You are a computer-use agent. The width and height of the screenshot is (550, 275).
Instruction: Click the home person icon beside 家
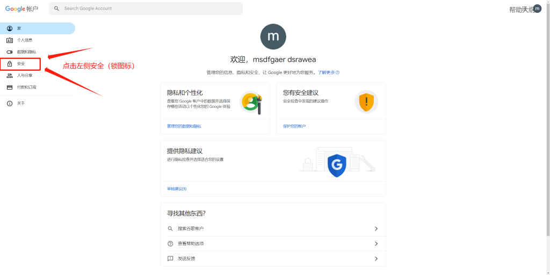(10, 28)
